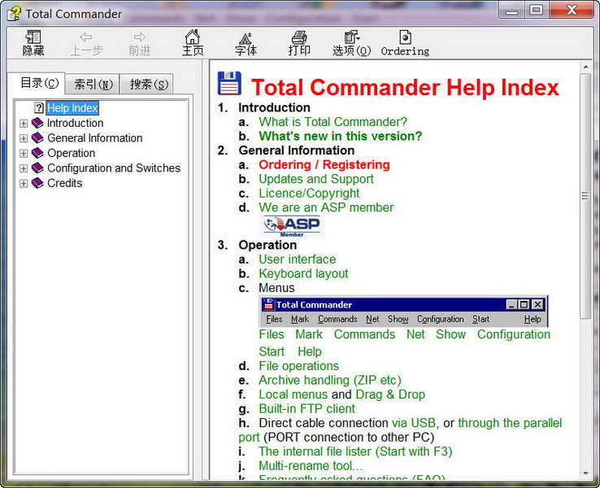
Task: Click the Total Commander menu bar picture
Action: [403, 312]
